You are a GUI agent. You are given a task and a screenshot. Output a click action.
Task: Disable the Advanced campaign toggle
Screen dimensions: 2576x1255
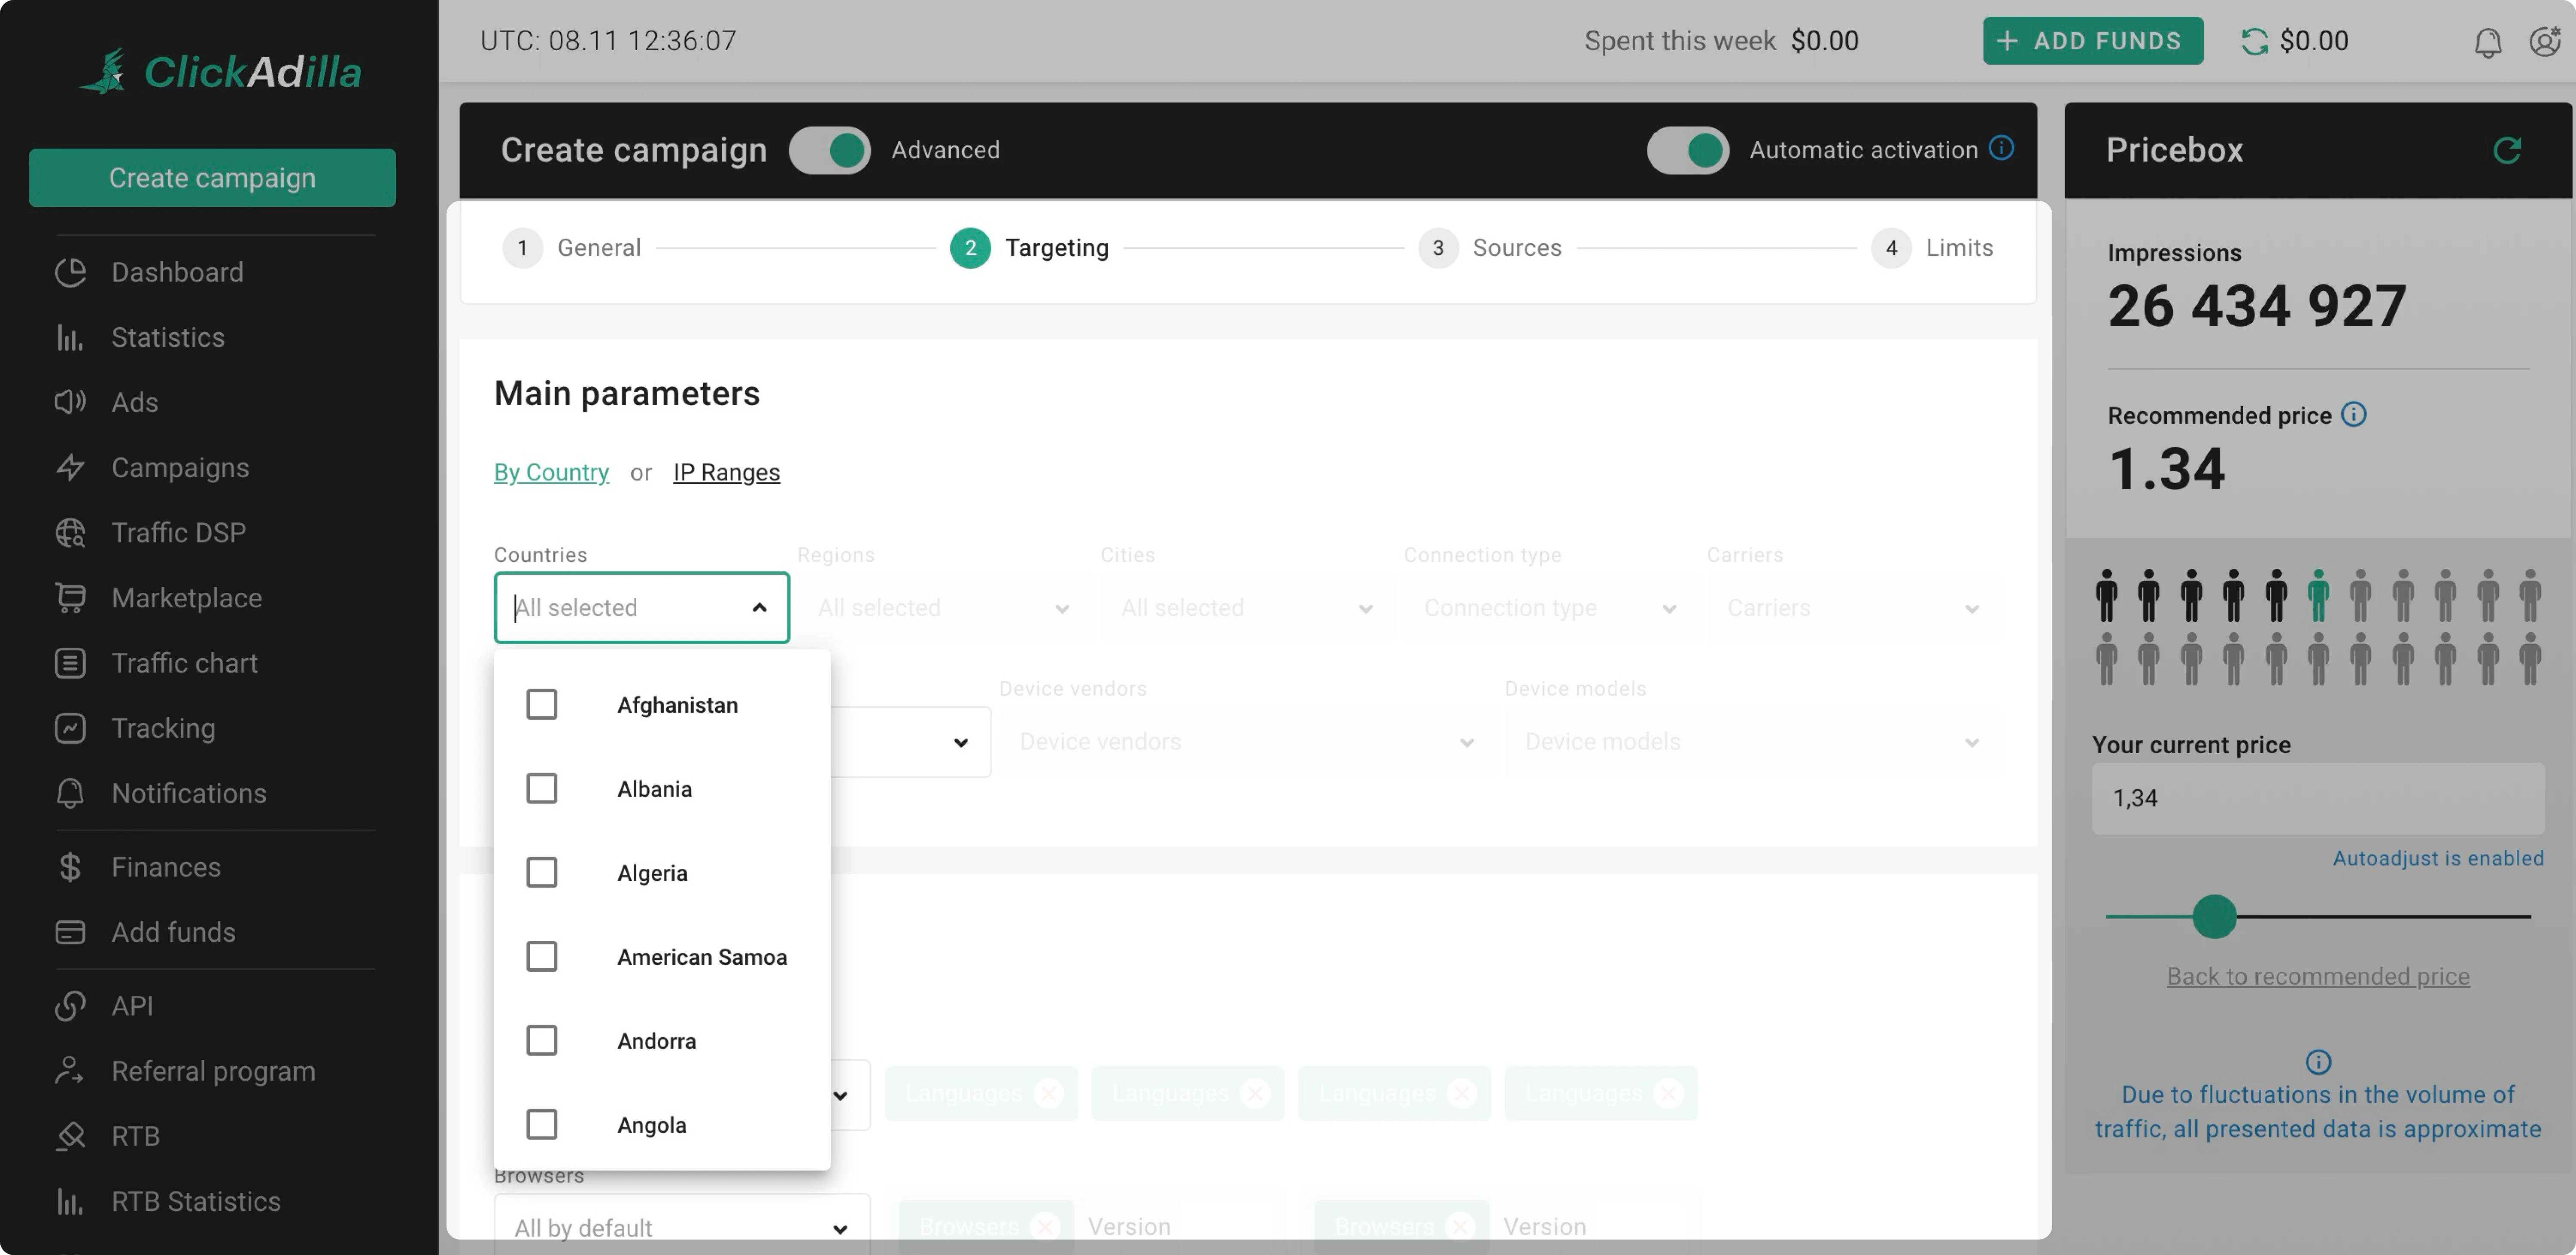coord(830,150)
